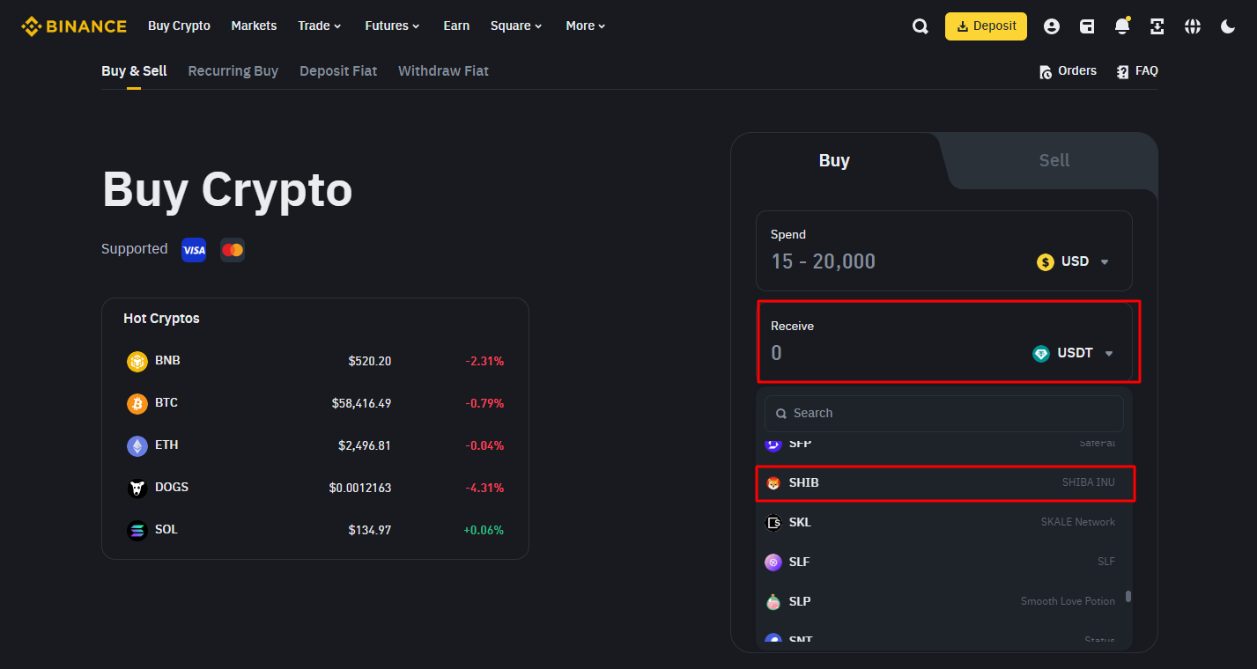This screenshot has height=669, width=1257.
Task: Switch to the Sell tab
Action: (1054, 160)
